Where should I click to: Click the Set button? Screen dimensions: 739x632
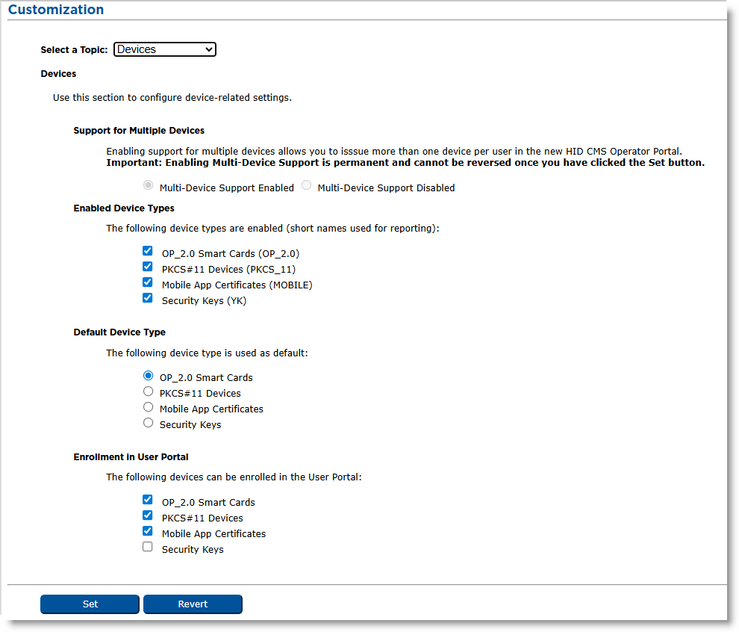(90, 604)
